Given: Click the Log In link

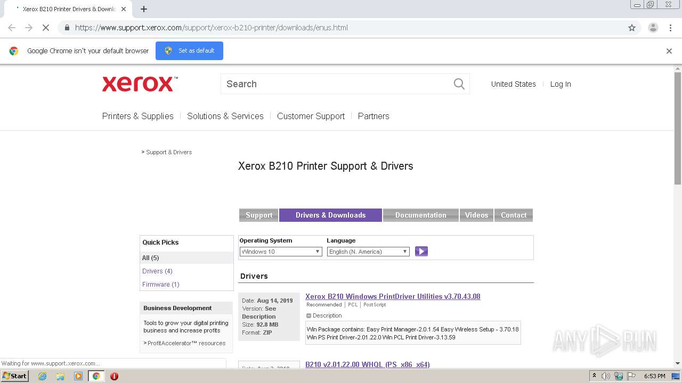Looking at the screenshot, I should [561, 84].
